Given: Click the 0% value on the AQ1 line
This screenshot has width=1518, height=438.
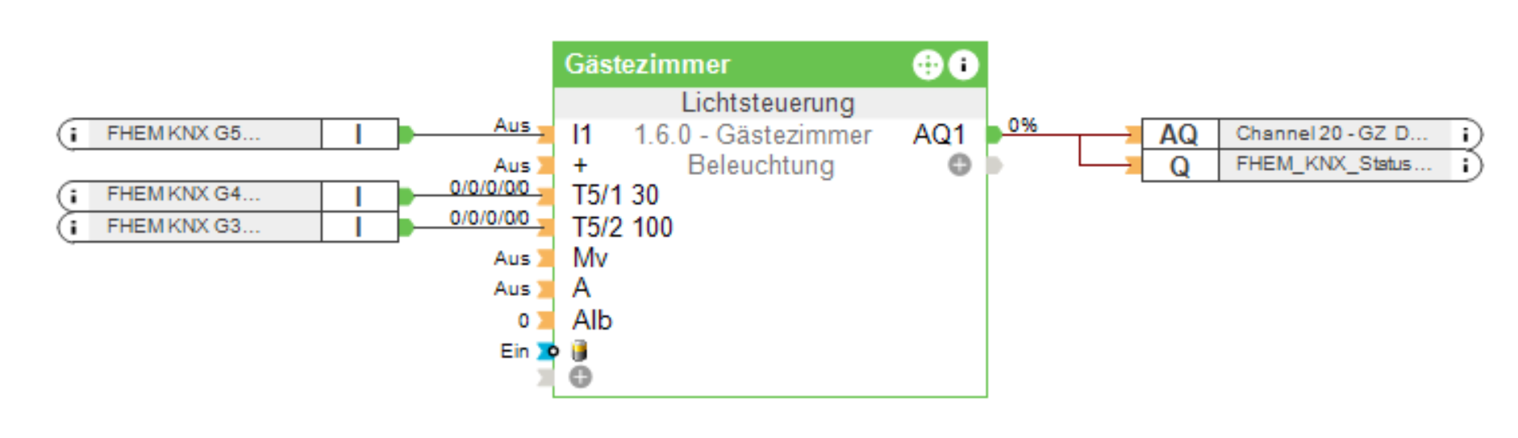Looking at the screenshot, I should click(1022, 125).
